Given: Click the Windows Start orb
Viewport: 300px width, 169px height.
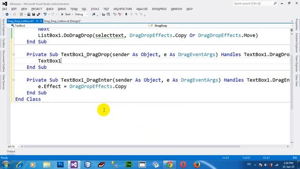Looking at the screenshot, I should [6, 164].
